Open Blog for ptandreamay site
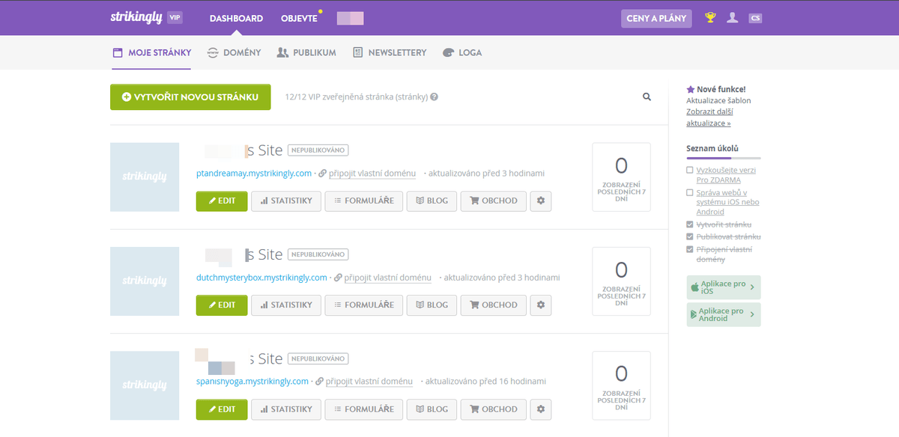899x437 pixels. [x=432, y=201]
